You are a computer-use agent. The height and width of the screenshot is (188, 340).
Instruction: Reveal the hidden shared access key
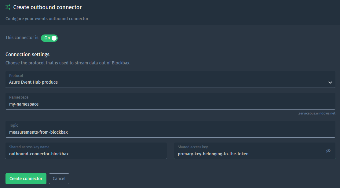coord(328,151)
